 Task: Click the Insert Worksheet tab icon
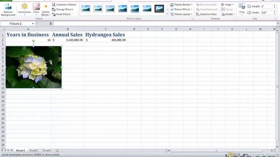(57, 150)
